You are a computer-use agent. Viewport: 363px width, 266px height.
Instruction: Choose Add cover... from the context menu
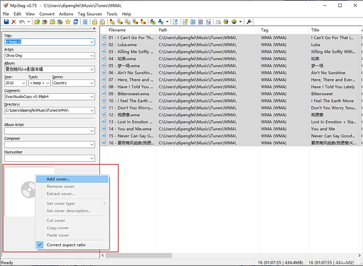tap(58, 179)
